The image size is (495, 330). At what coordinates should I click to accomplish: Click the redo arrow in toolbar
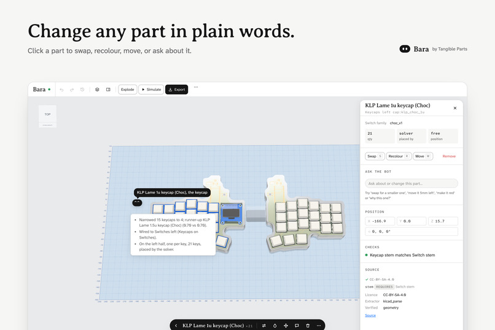click(72, 90)
